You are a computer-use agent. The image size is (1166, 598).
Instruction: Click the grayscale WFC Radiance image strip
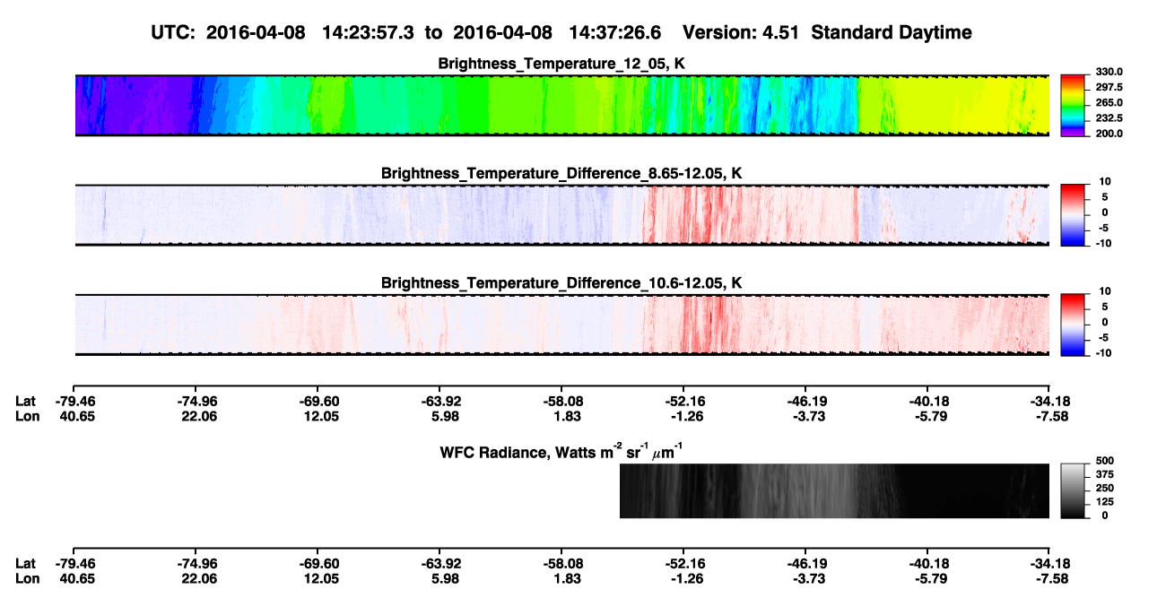[x=835, y=490]
